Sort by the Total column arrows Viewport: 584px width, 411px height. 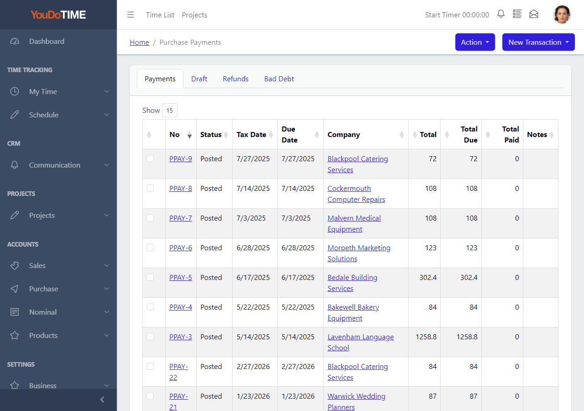[x=415, y=135]
